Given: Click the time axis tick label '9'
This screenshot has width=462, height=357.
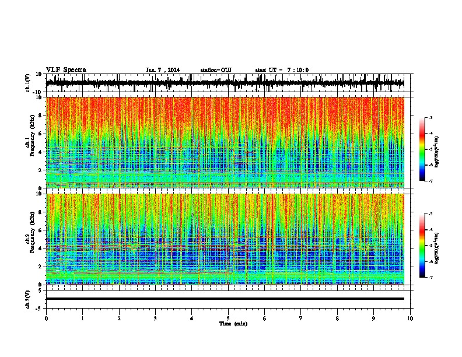Looking at the screenshot, I should pyautogui.click(x=373, y=318).
